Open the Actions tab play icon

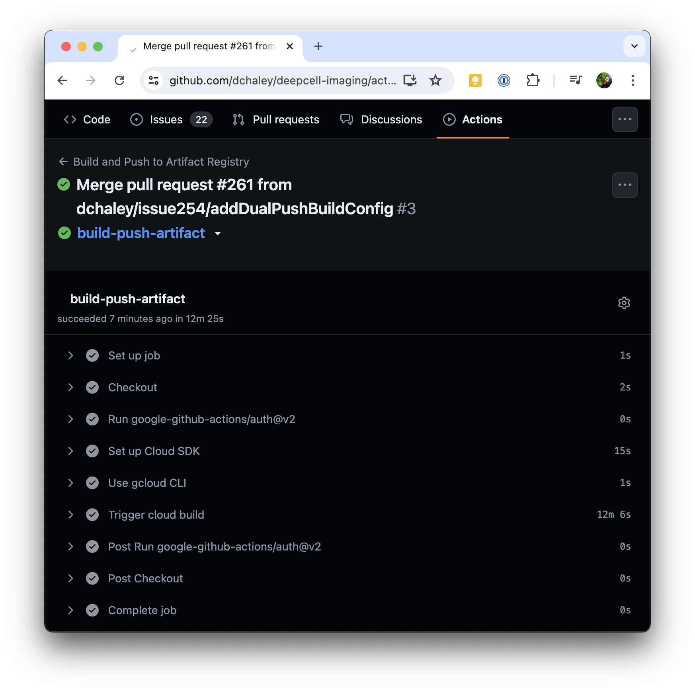pos(449,119)
